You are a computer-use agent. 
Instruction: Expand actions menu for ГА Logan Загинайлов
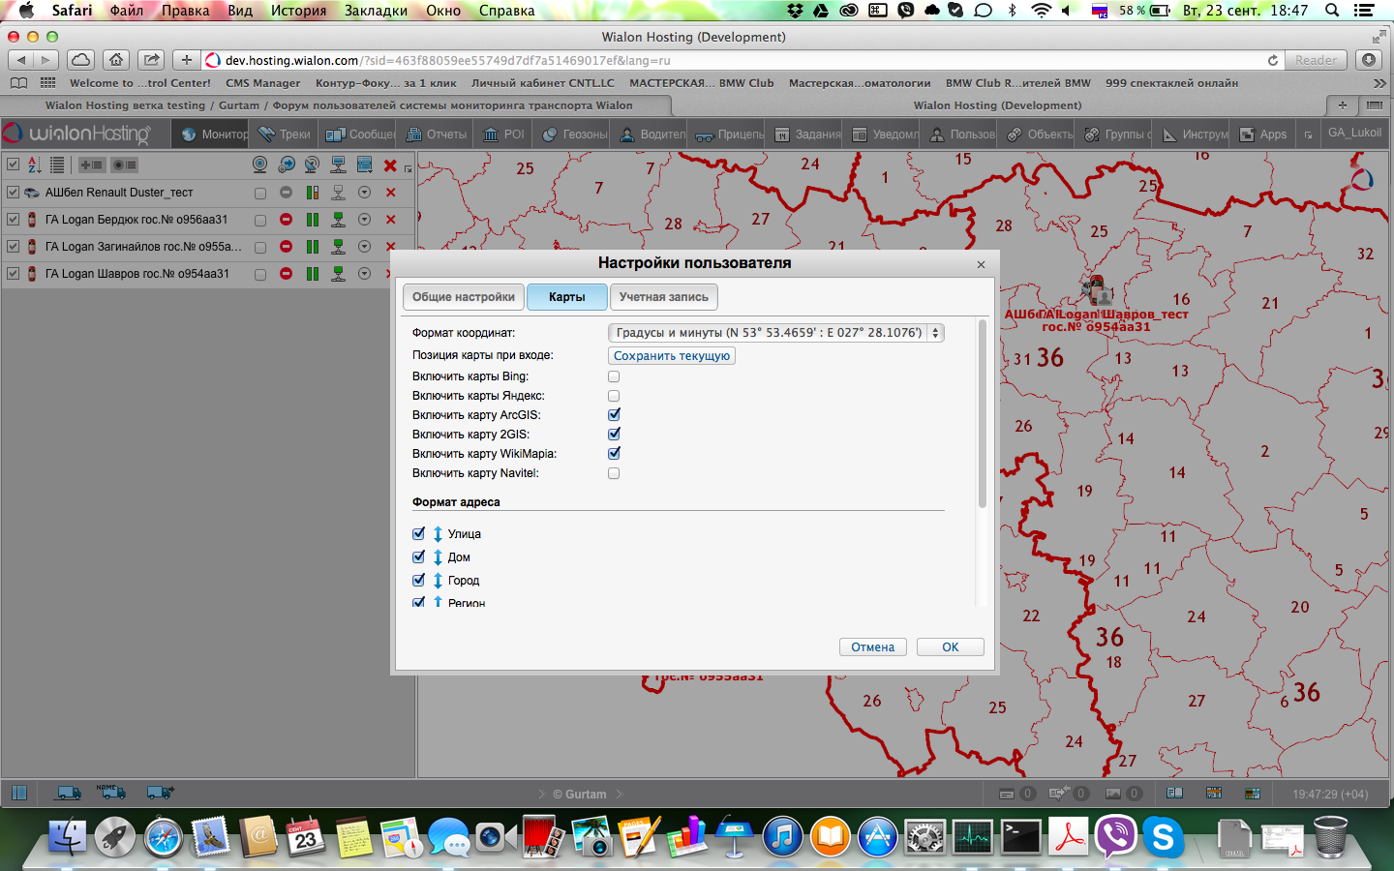[x=364, y=247]
